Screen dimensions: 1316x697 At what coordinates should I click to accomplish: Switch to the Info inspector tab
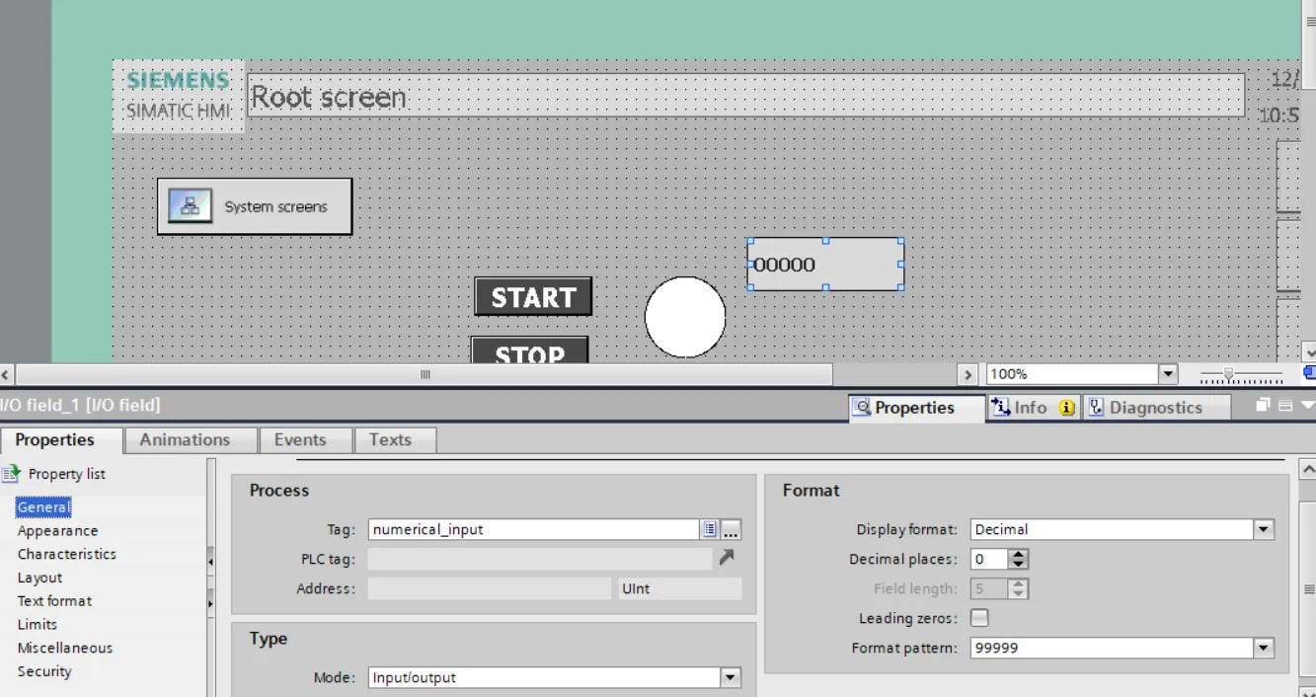tap(1033, 408)
